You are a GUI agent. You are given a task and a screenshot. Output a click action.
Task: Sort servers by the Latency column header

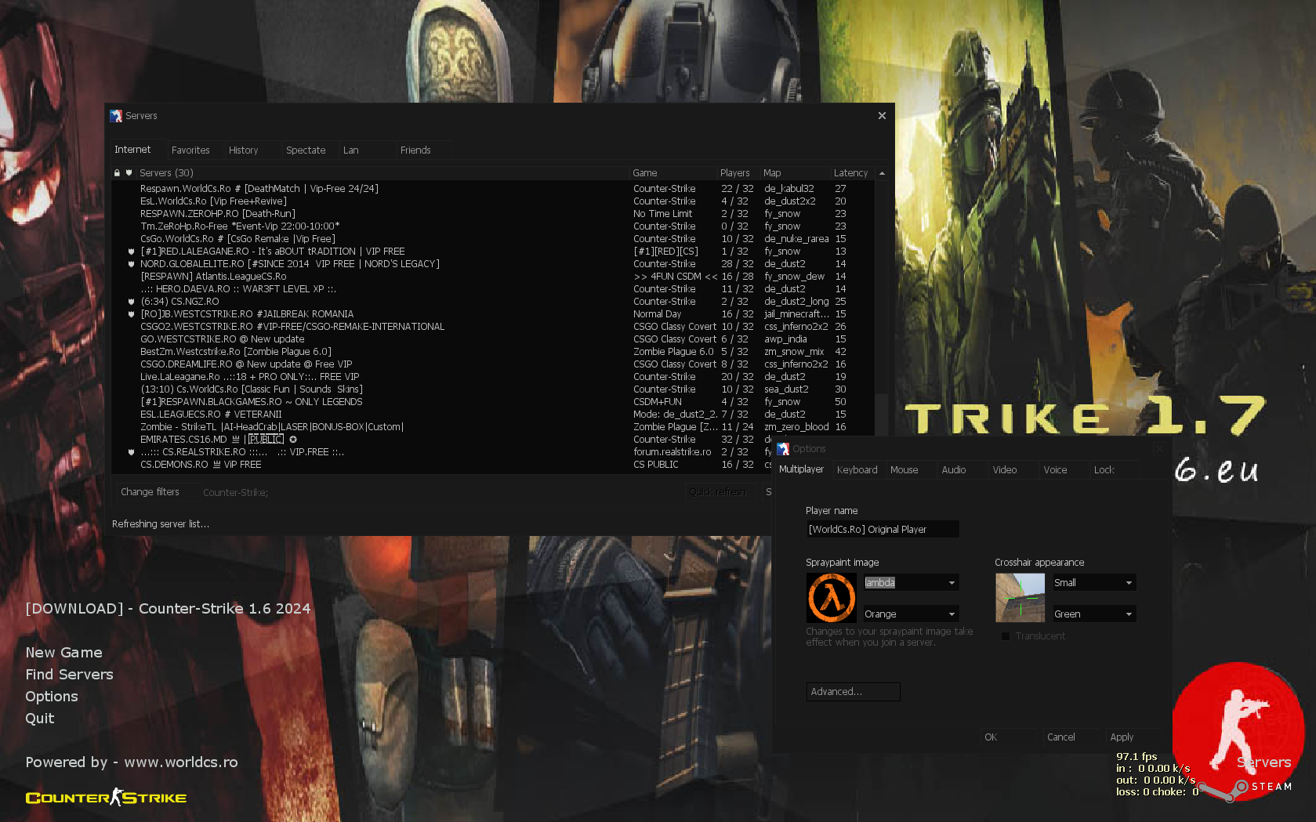click(851, 173)
